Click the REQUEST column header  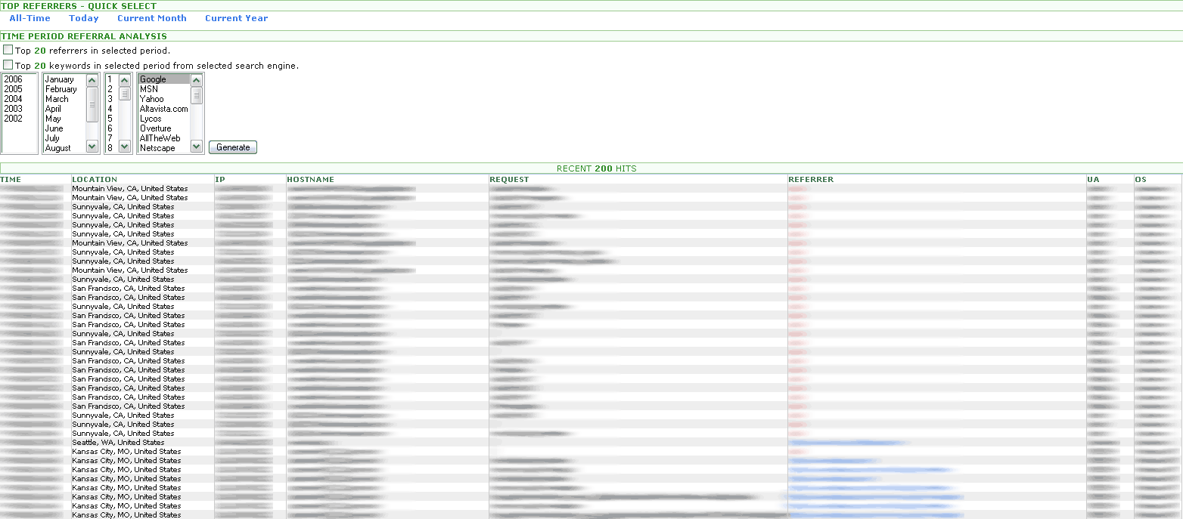click(x=509, y=180)
